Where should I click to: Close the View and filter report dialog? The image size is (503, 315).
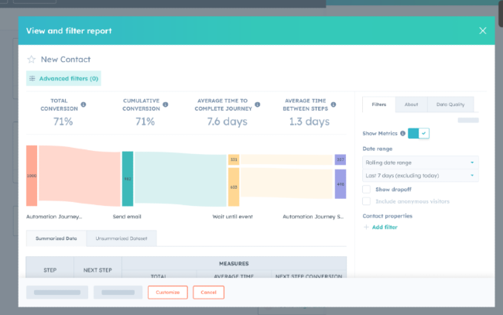point(482,31)
